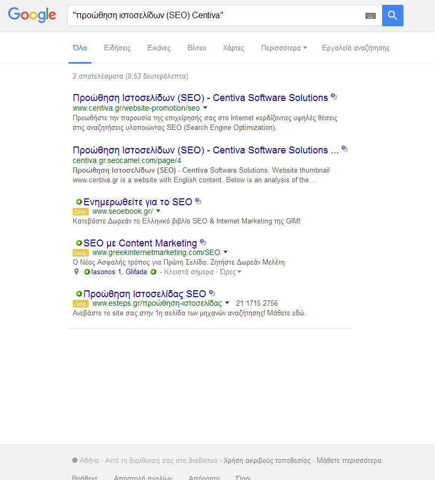Click Απόρρητο footer link
Image resolution: width=435 pixels, height=480 pixels.
[204, 477]
